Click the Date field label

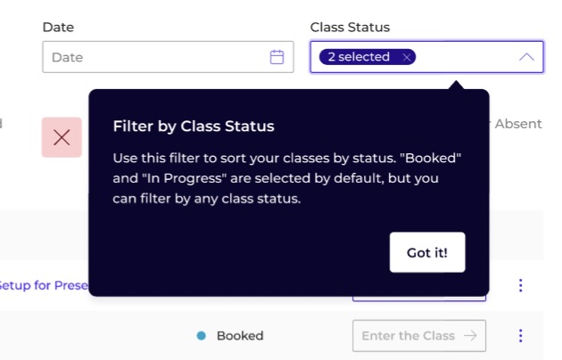[58, 28]
